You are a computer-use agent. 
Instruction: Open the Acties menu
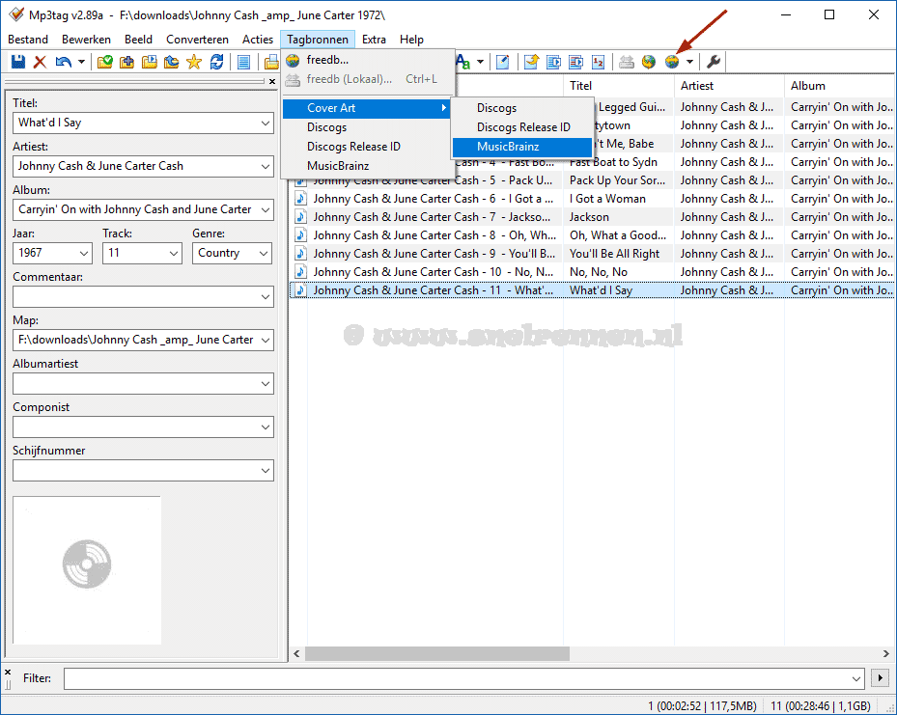point(258,40)
